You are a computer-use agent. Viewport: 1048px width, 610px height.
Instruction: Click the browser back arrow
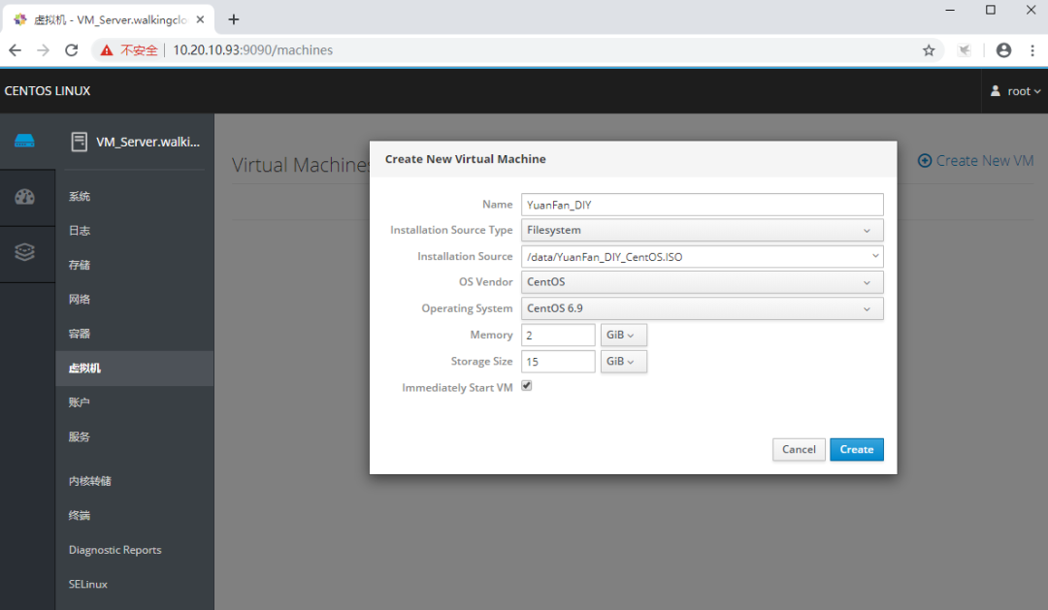(x=15, y=50)
